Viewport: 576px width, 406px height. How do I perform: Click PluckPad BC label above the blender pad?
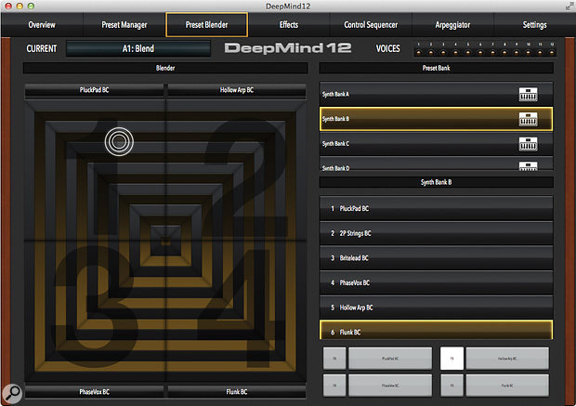[95, 90]
